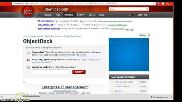Close the downloads bar
Image resolution: width=182 pixels, height=102 pixels.
(x=171, y=97)
